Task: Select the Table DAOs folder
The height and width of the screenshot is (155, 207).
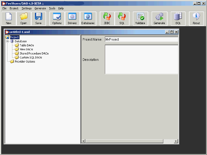Action: pyautogui.click(x=27, y=45)
